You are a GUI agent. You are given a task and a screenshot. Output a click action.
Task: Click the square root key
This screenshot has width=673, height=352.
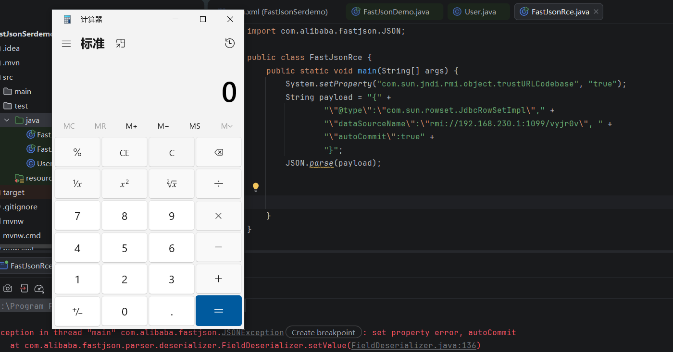172,184
